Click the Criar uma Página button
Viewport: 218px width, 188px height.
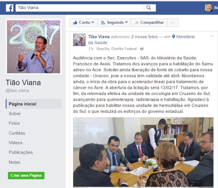tap(26, 175)
